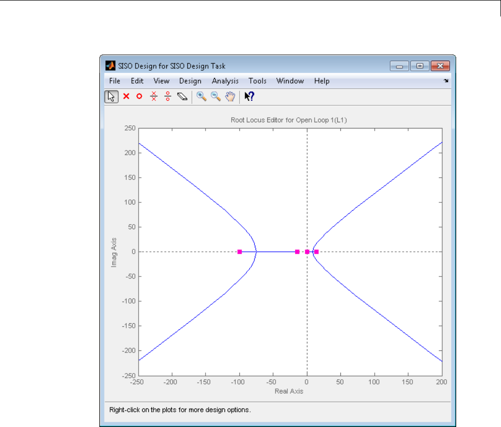Pick the add complex zero pair tool
Image resolution: width=501 pixels, height=427 pixels.
click(x=167, y=96)
